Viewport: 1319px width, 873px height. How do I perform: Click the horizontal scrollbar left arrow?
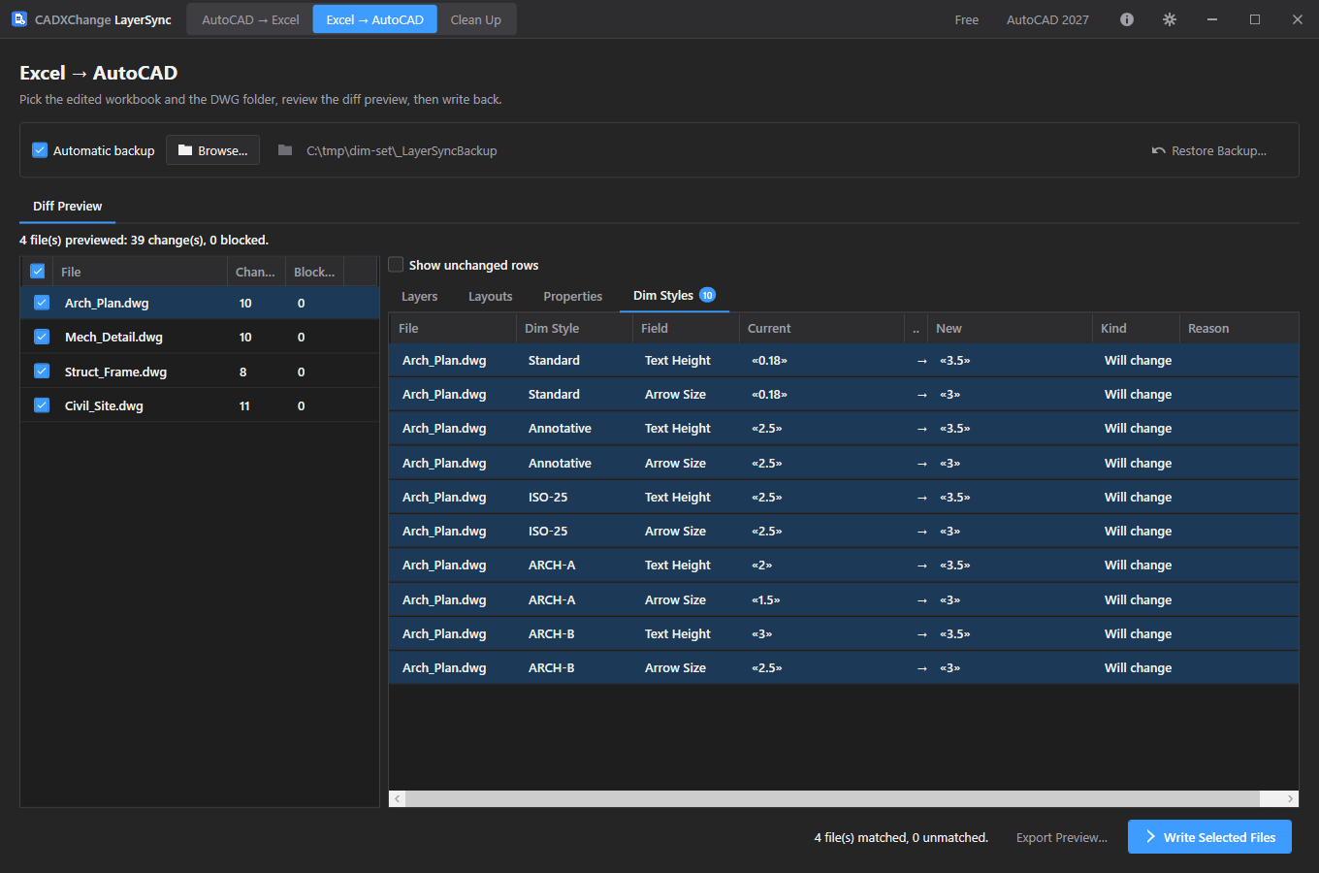pyautogui.click(x=398, y=798)
